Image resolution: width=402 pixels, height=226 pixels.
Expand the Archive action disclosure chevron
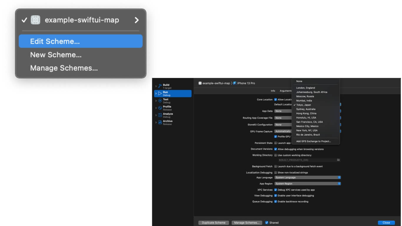pyautogui.click(x=156, y=122)
